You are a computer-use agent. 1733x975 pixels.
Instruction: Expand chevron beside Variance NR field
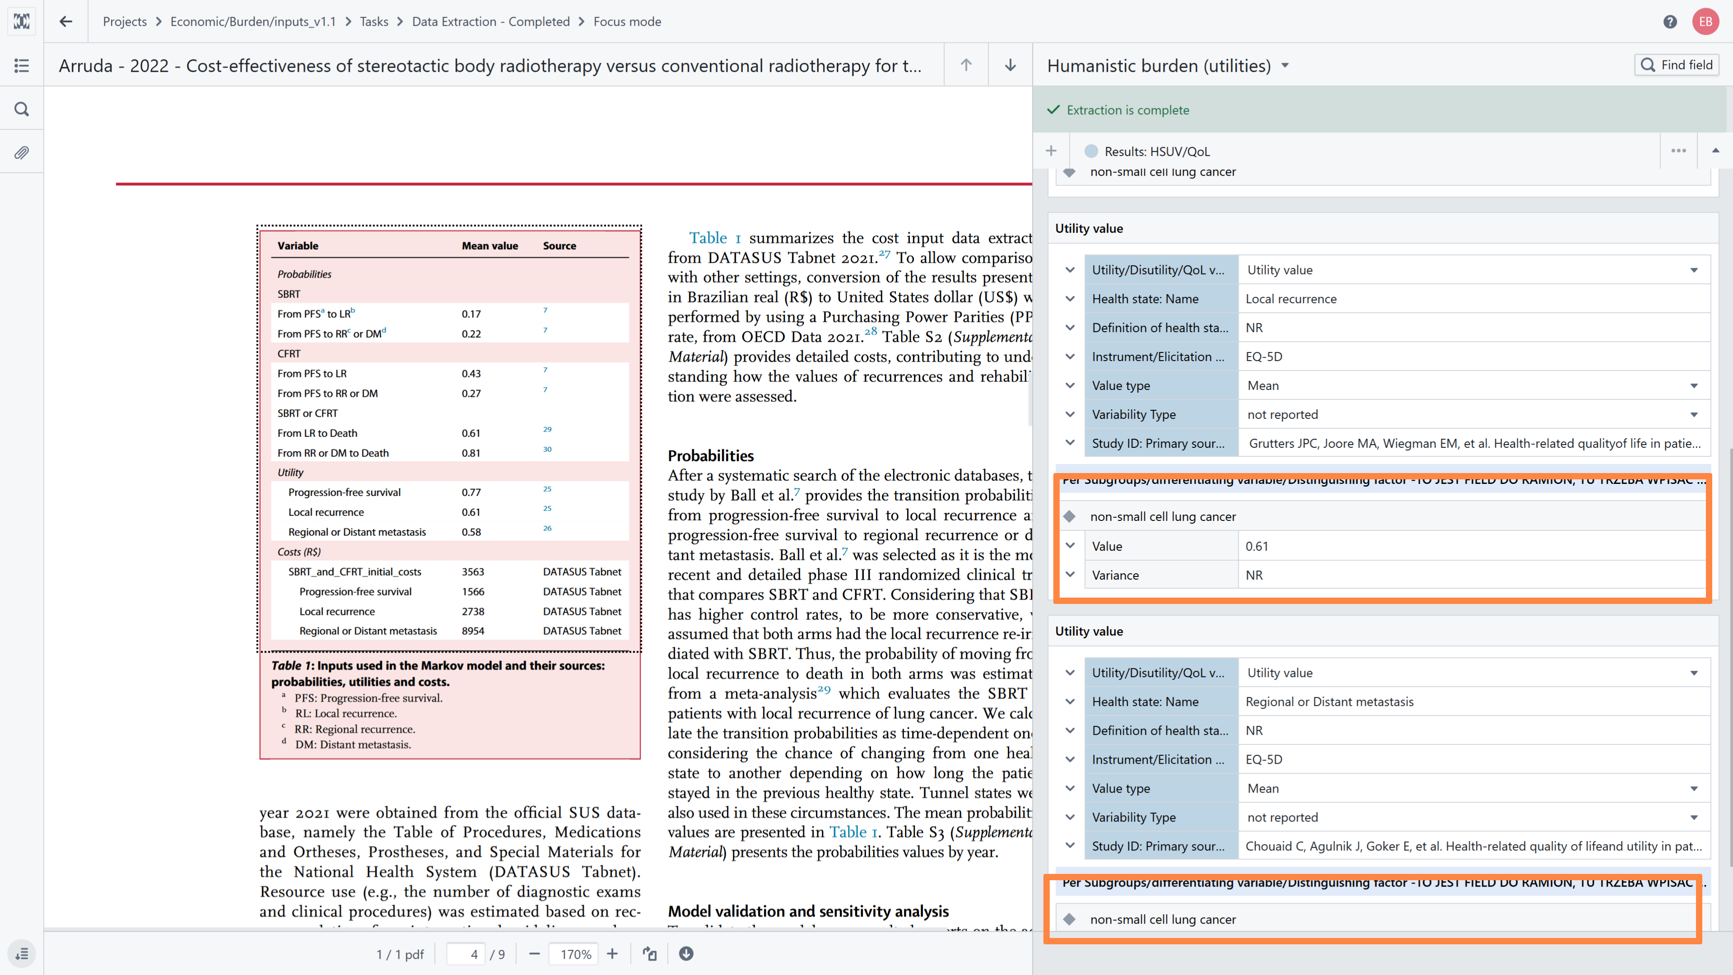[1070, 575]
